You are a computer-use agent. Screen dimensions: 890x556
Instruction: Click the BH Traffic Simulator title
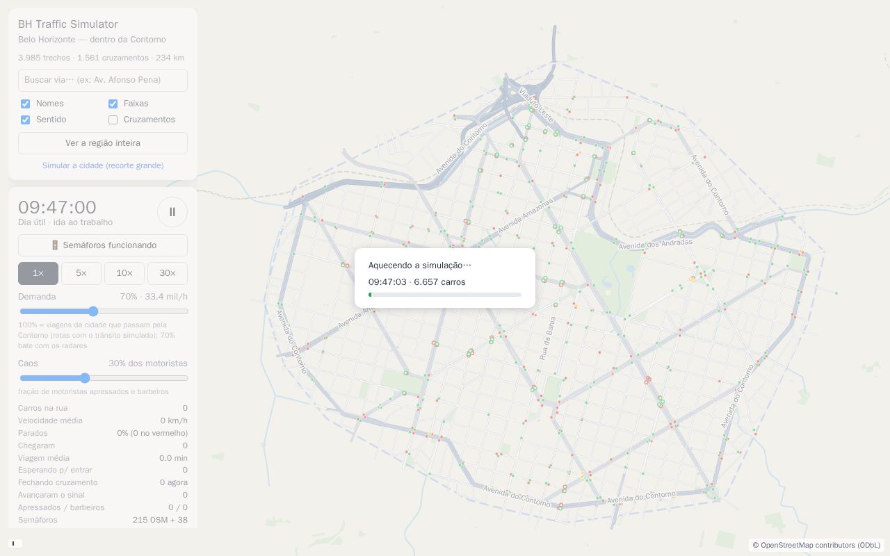point(68,24)
